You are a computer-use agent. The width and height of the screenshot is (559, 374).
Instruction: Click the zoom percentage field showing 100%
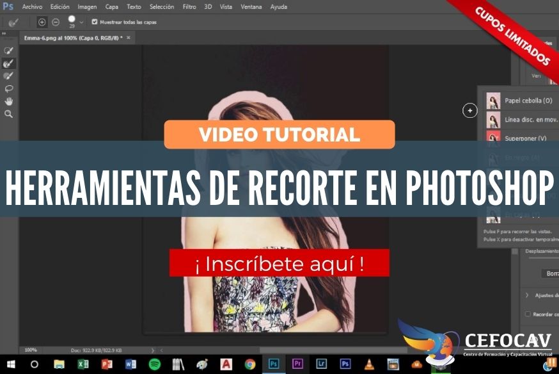(x=29, y=350)
